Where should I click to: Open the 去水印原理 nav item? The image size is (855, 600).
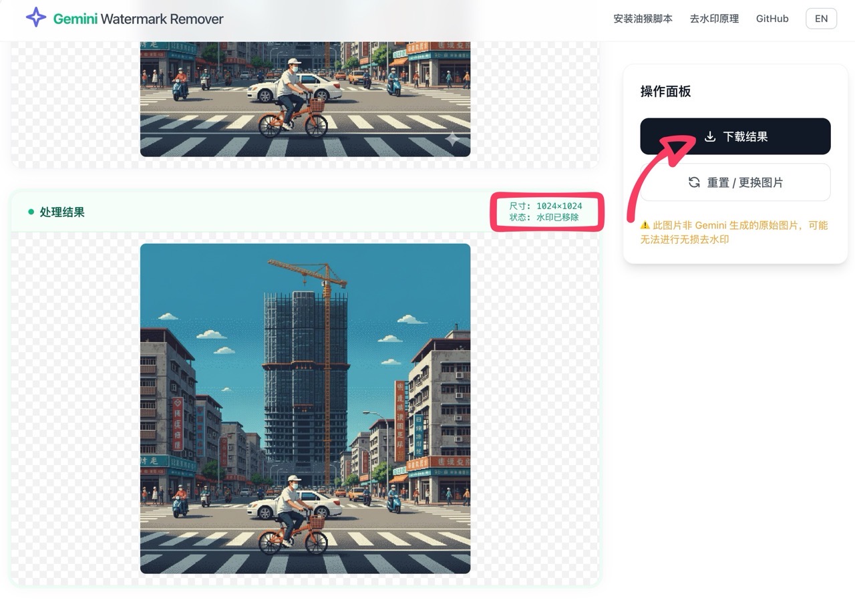tap(714, 19)
